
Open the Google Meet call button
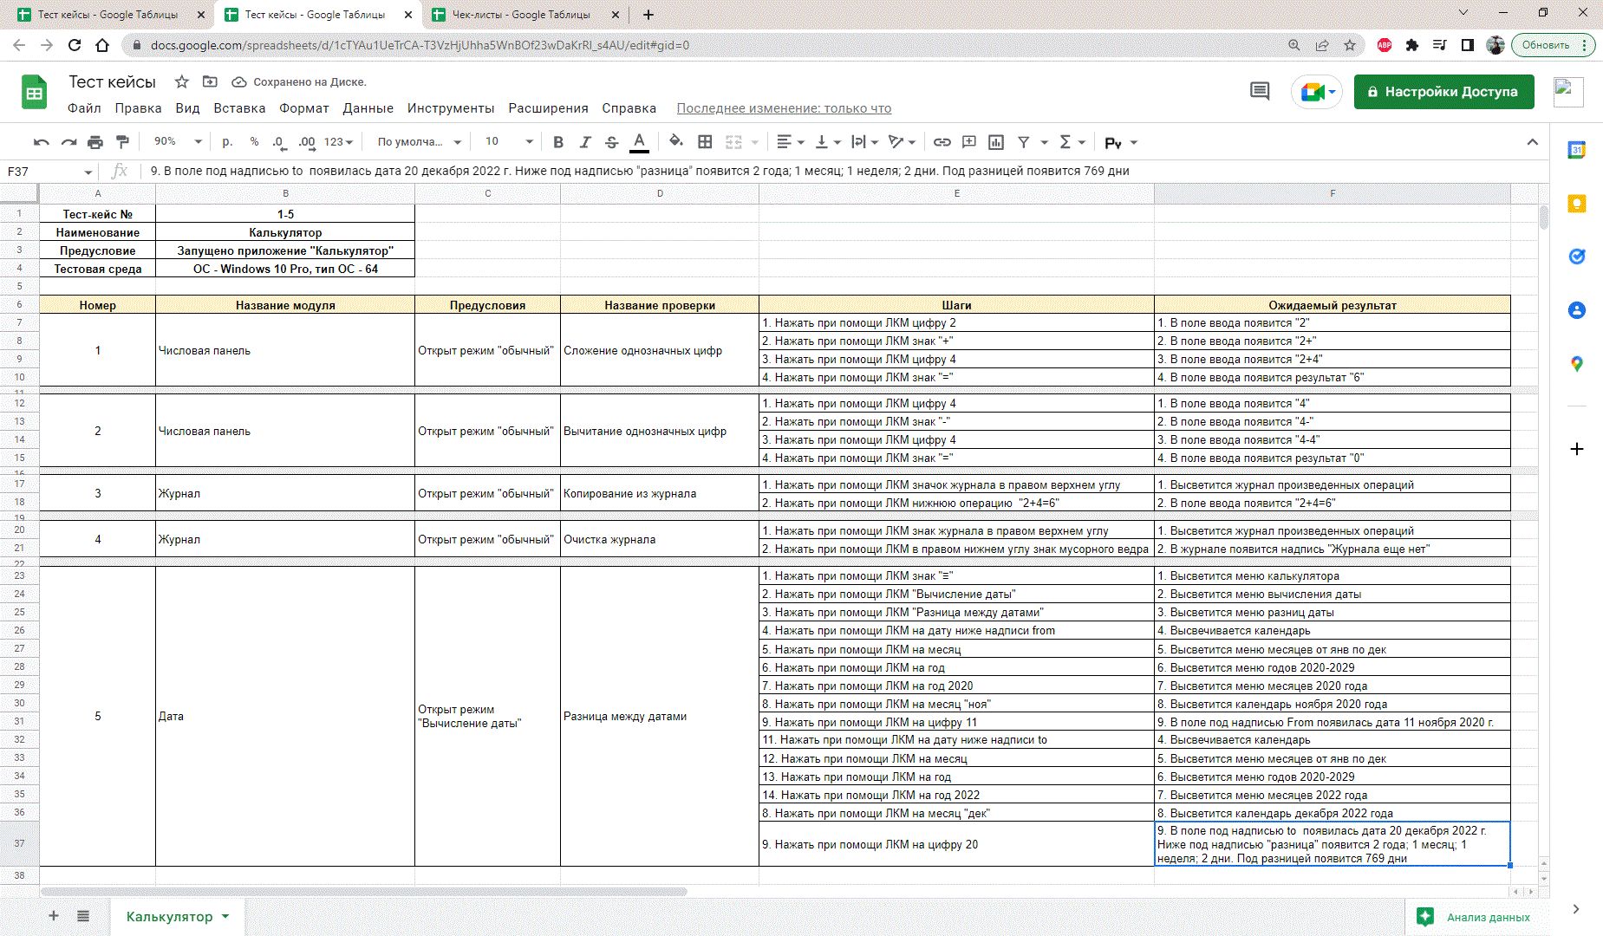pyautogui.click(x=1316, y=91)
